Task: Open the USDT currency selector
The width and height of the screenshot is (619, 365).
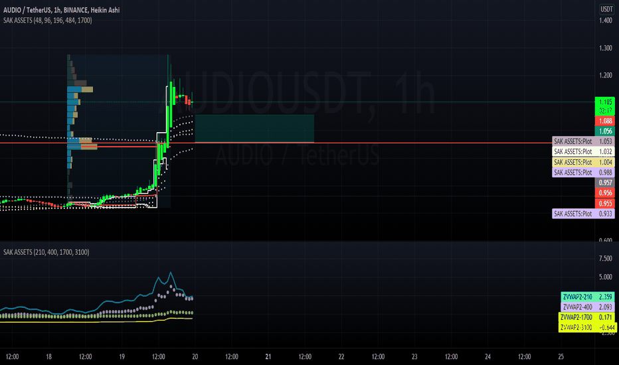Action: coord(606,9)
